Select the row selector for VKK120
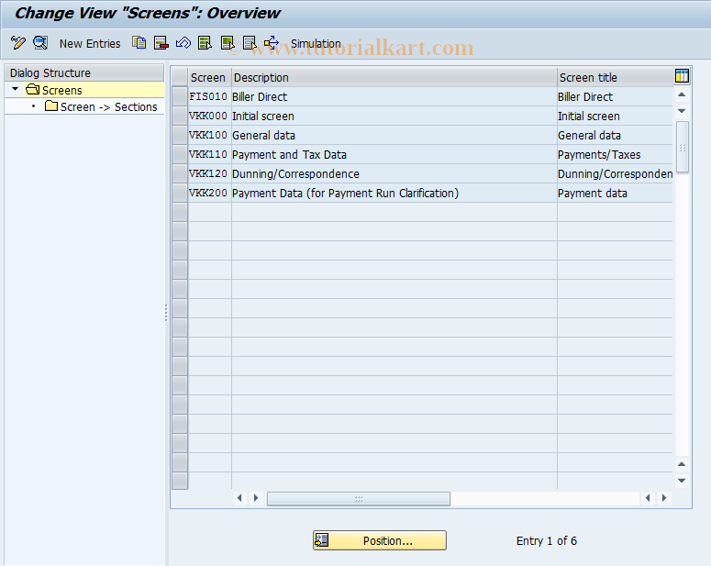This screenshot has height=566, width=711. [180, 173]
